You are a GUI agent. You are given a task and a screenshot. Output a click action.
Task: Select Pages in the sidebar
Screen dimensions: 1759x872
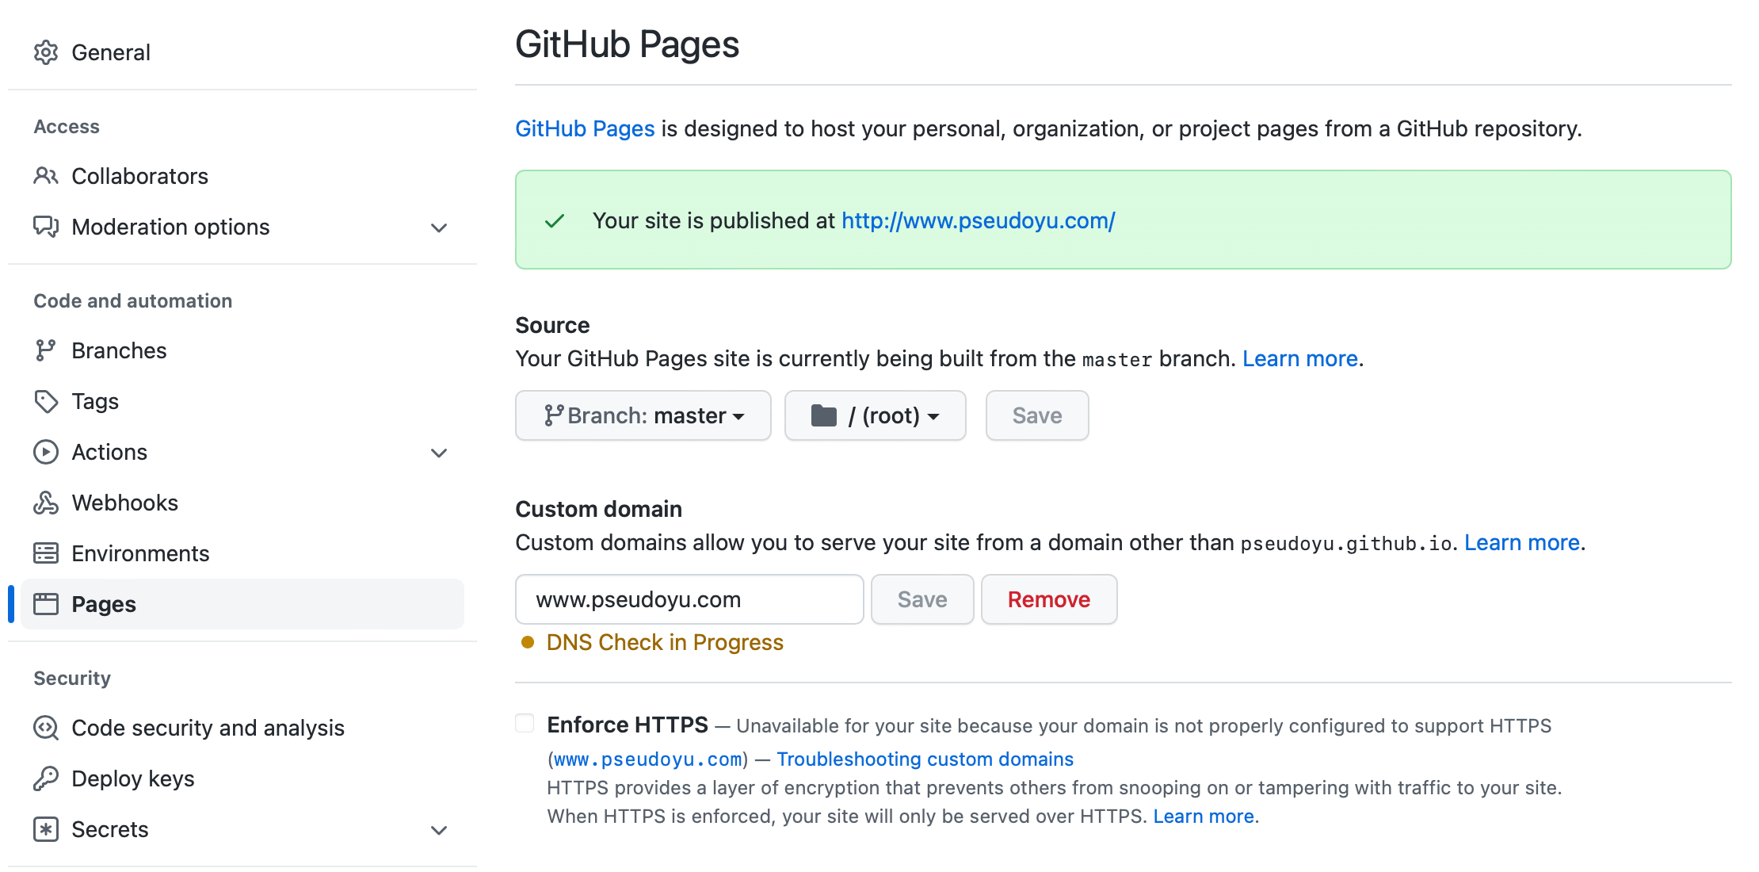pos(104,603)
